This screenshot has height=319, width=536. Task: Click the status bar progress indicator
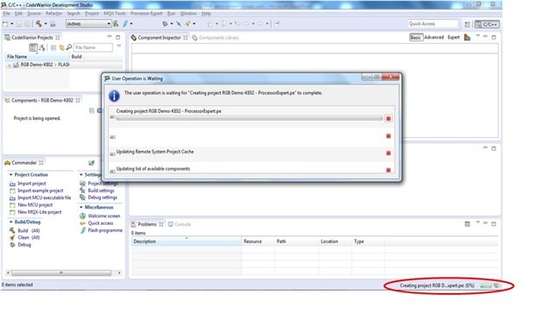(x=486, y=286)
